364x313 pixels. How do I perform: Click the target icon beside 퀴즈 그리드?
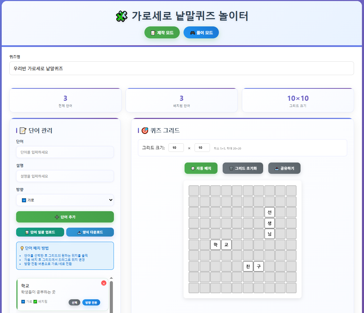[145, 130]
